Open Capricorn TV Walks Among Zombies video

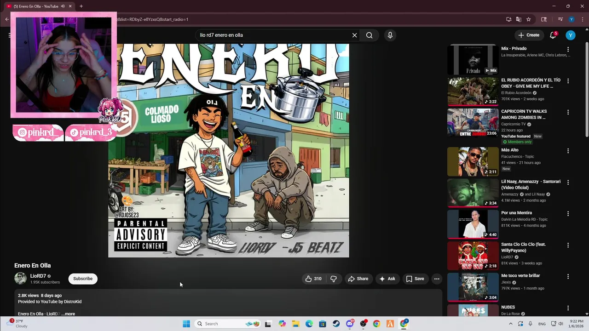click(x=524, y=114)
